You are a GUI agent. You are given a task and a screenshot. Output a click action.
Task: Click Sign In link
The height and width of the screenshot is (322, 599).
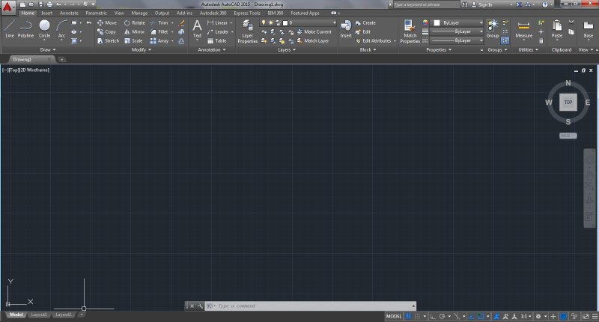pos(486,4)
